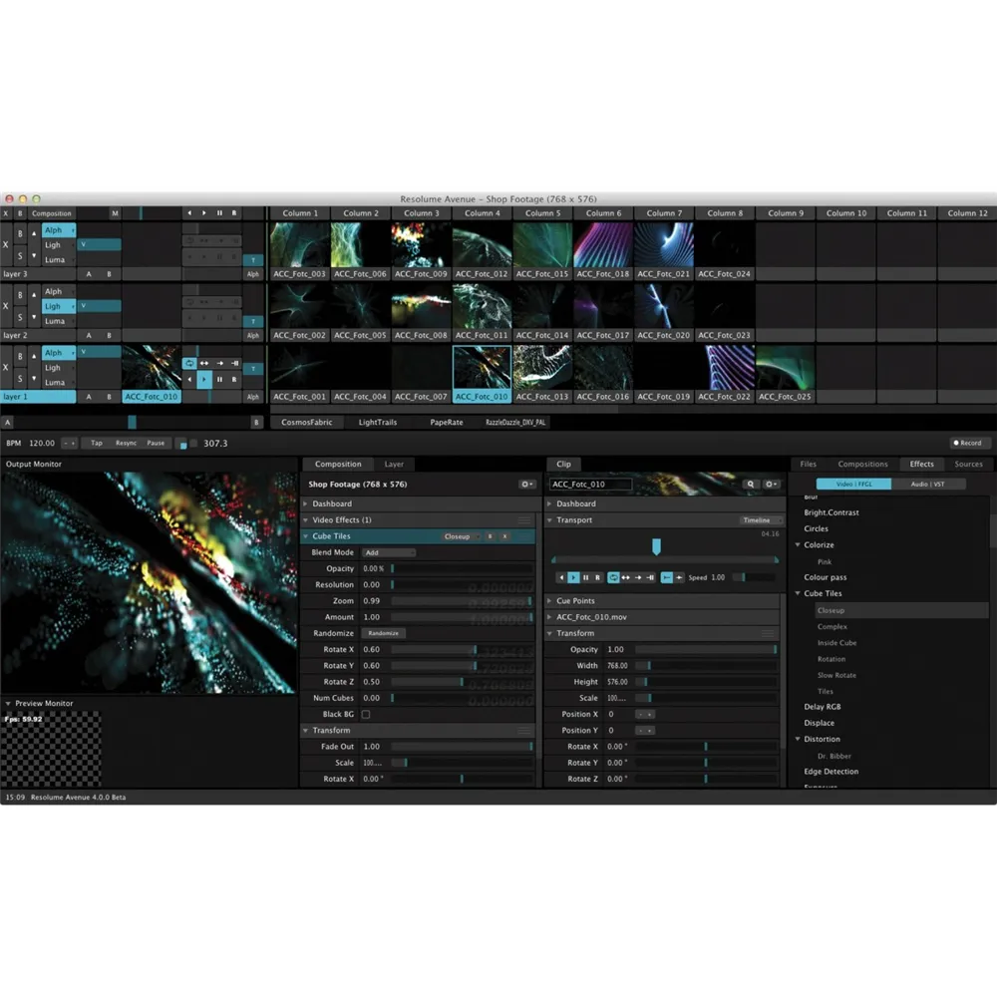Click the play button in Clip Transport
Screen dimensions: 997x997
(573, 577)
